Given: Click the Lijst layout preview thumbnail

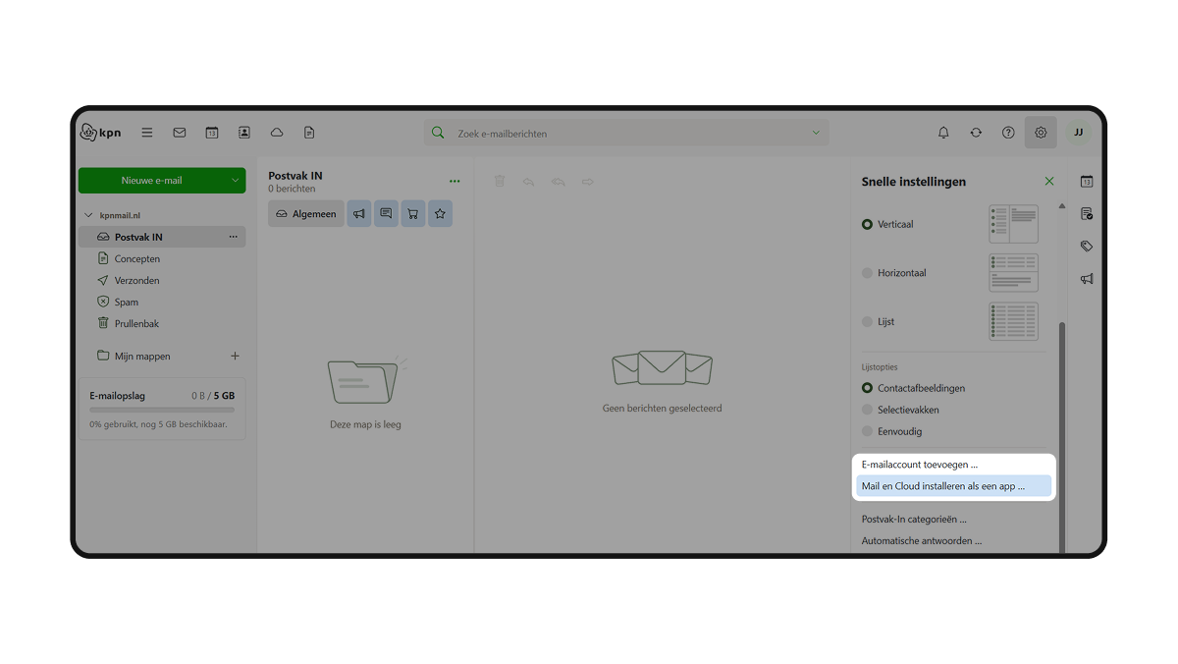Looking at the screenshot, I should click(1013, 321).
